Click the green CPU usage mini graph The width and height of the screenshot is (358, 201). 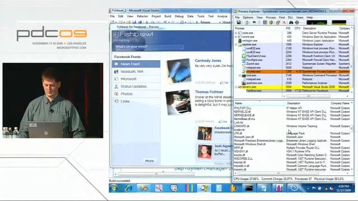click(317, 22)
